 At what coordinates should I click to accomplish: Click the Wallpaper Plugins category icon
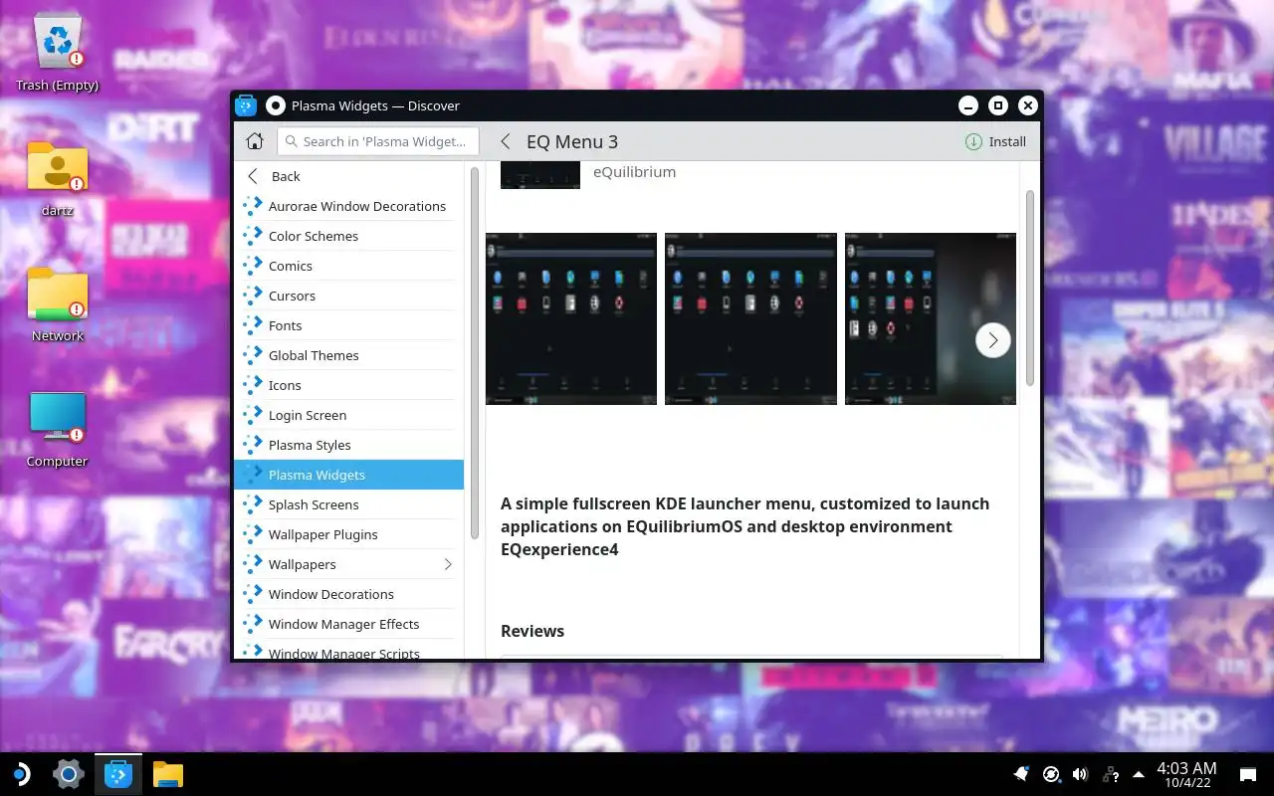pos(253,534)
